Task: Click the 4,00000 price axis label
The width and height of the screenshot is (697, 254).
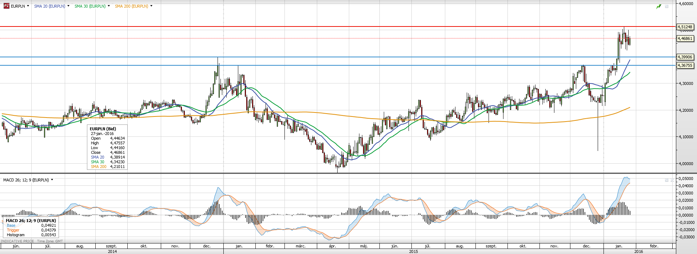Action: 685,164
